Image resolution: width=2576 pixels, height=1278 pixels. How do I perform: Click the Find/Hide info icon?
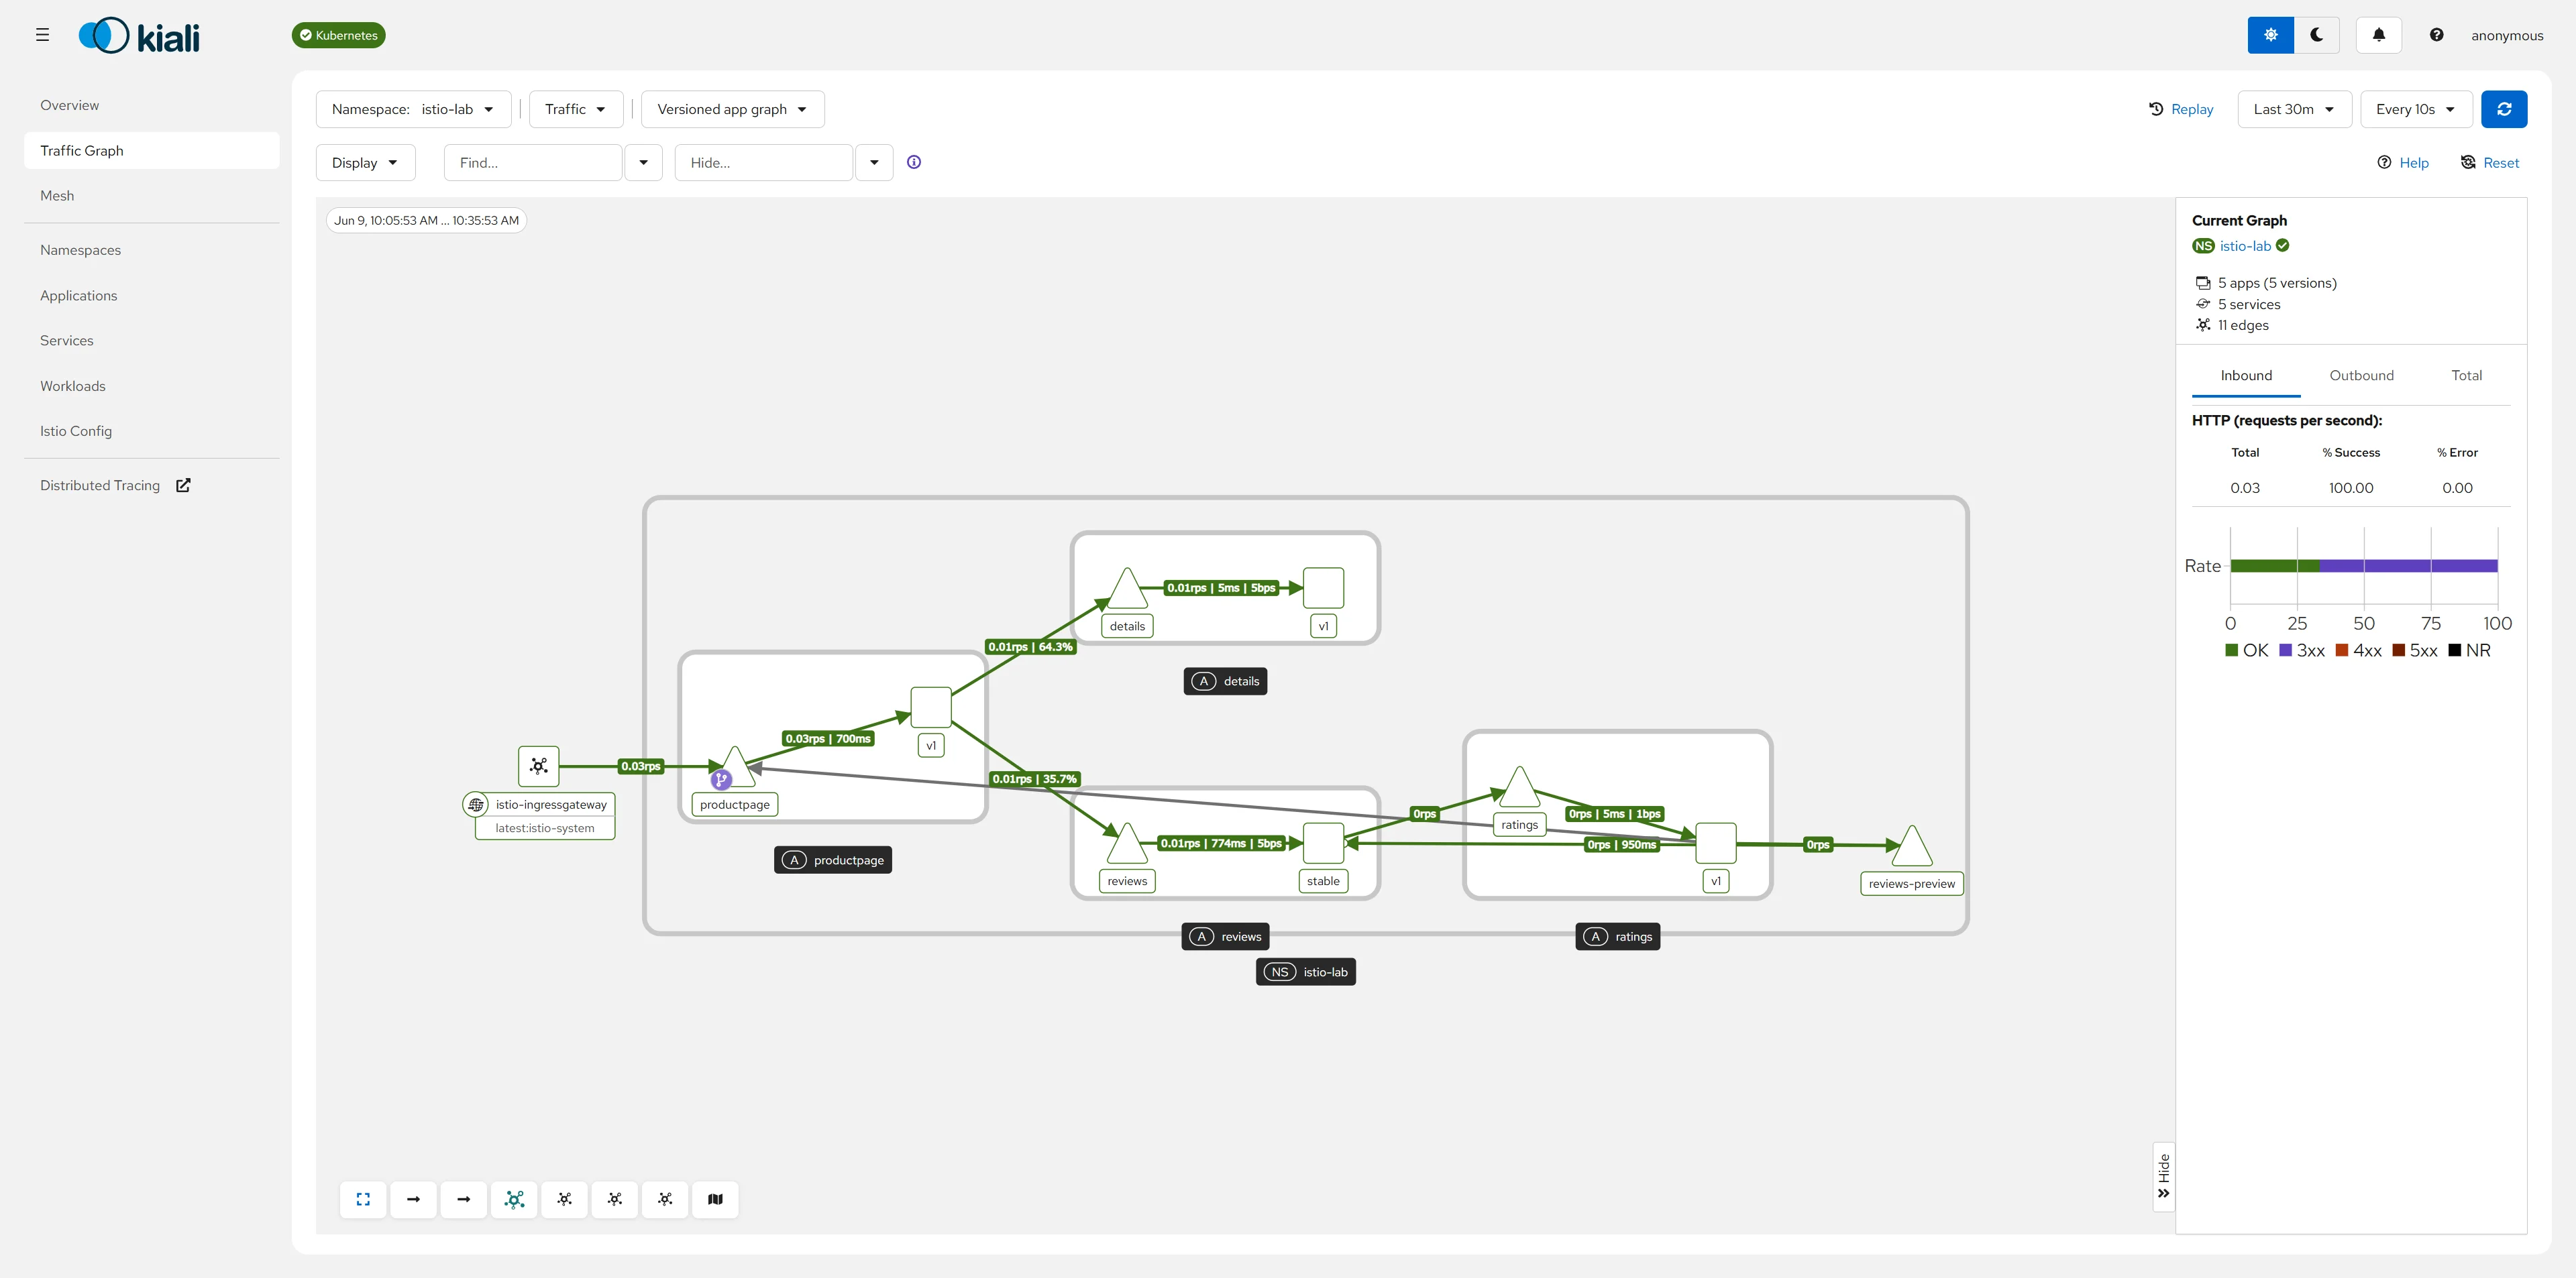914,162
